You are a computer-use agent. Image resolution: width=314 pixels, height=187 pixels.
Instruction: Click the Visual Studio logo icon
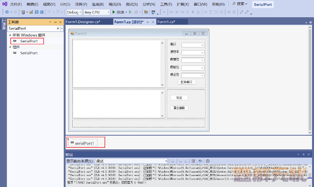5,4
